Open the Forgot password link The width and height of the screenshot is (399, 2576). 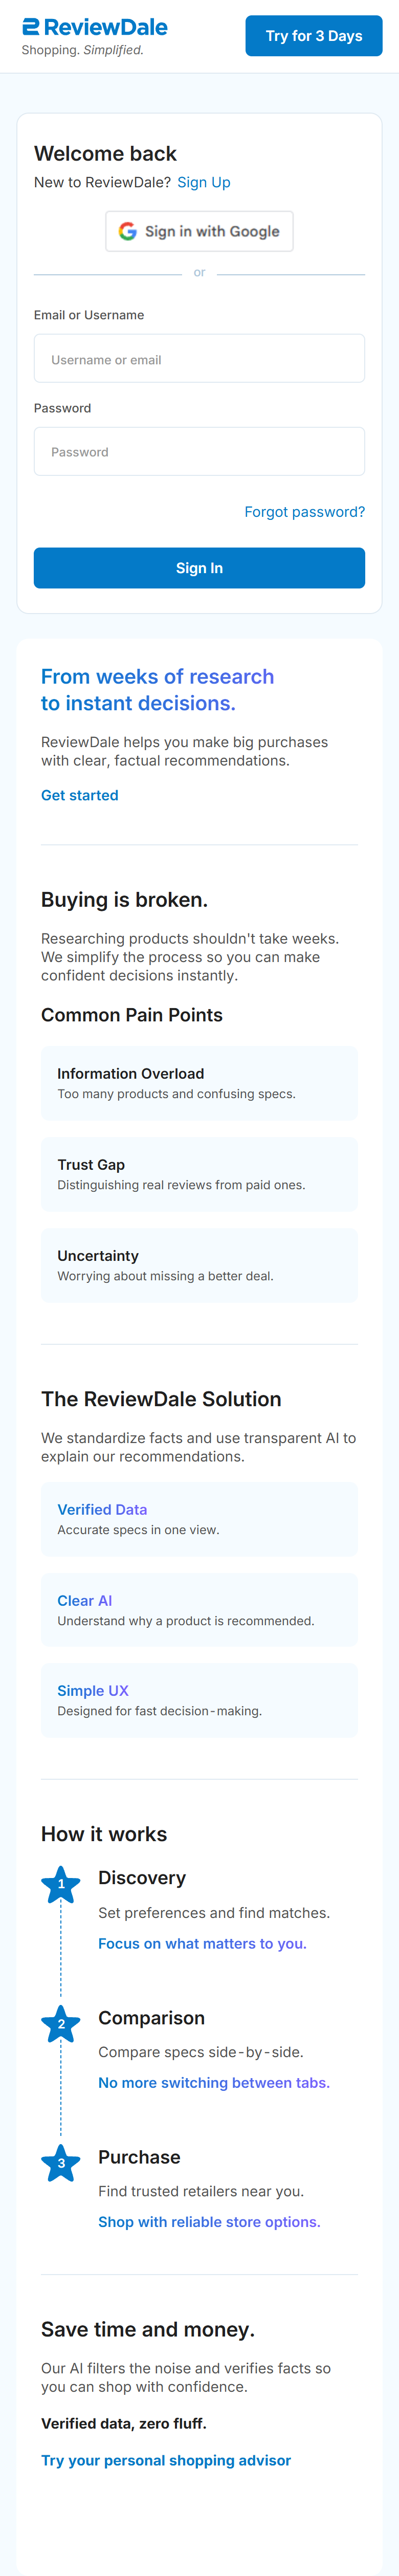pyautogui.click(x=304, y=512)
